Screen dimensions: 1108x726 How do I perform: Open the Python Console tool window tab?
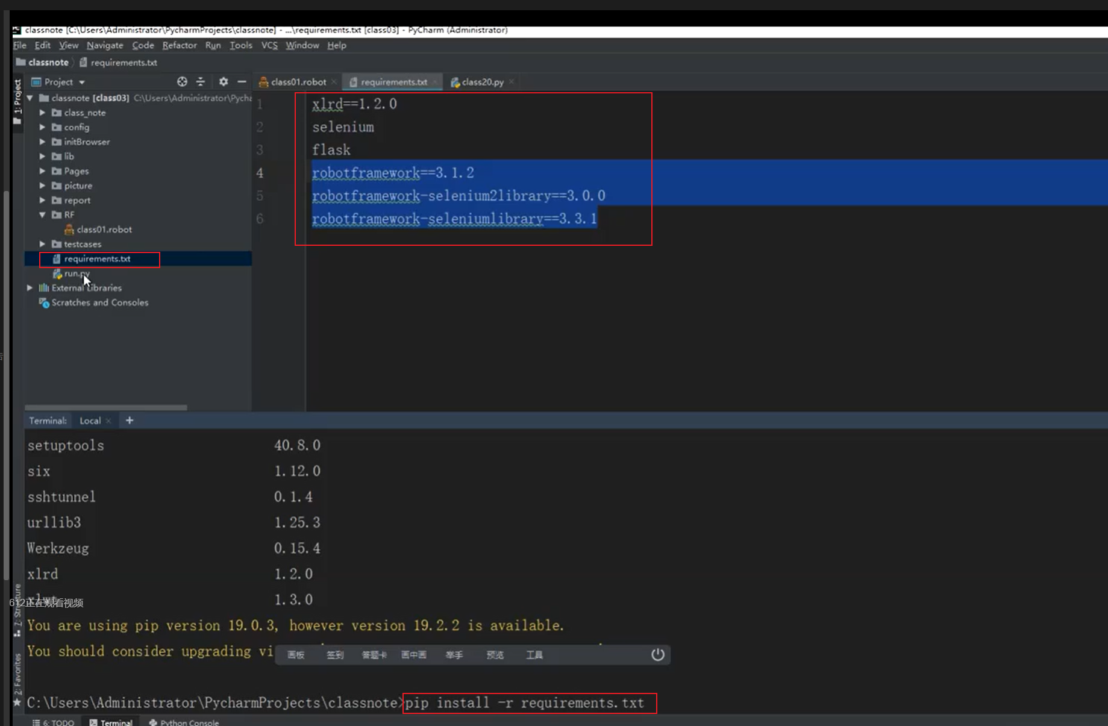184,722
